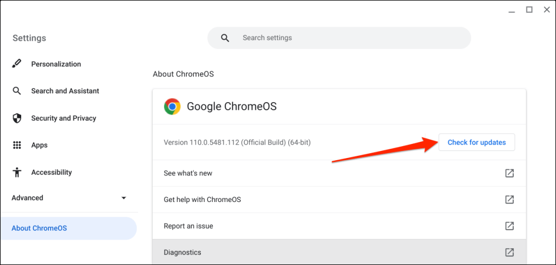Open Personalization settings page
The width and height of the screenshot is (556, 265).
pyautogui.click(x=56, y=64)
